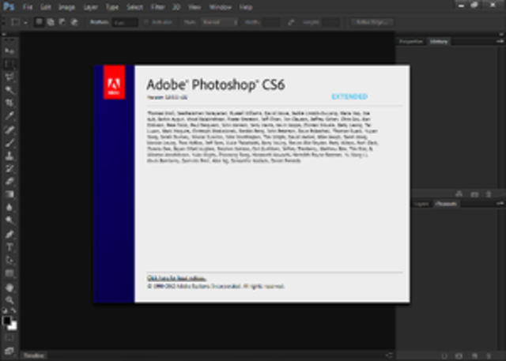Select the Pen tool
This screenshot has width=506, height=361.
pyautogui.click(x=9, y=235)
